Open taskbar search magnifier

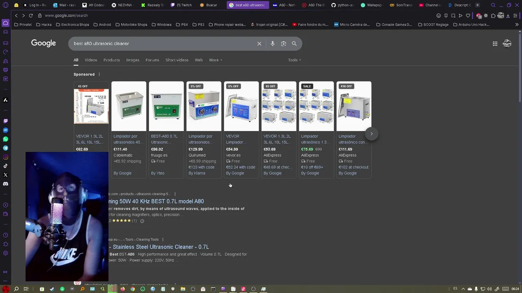(16, 289)
